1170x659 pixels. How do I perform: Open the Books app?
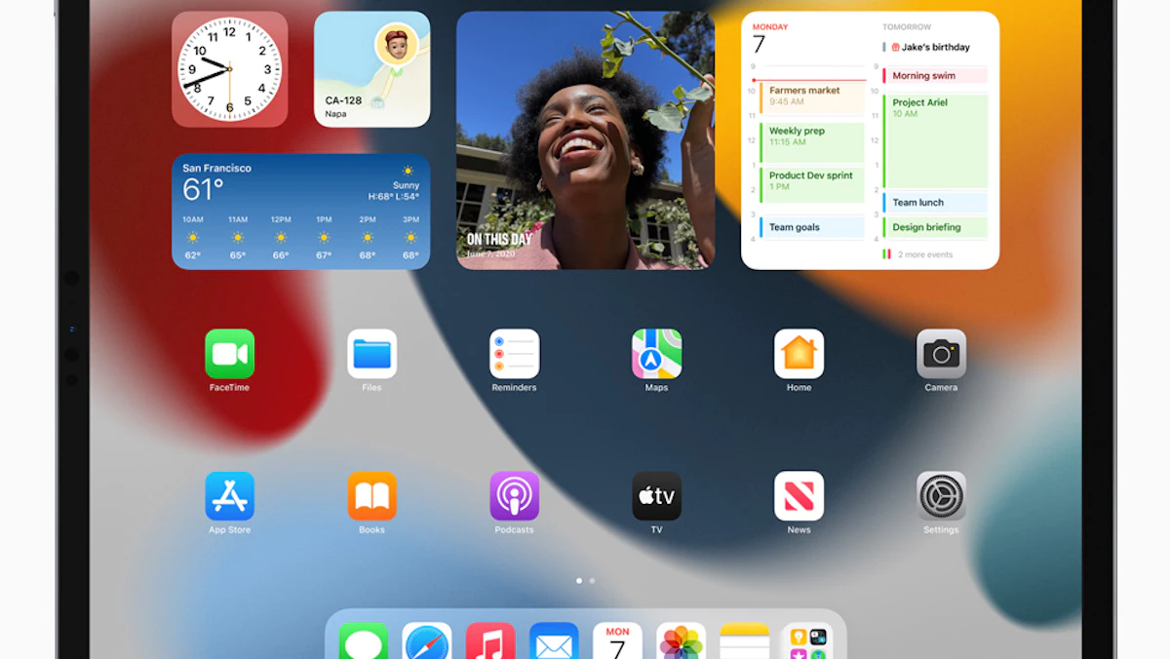coord(371,496)
